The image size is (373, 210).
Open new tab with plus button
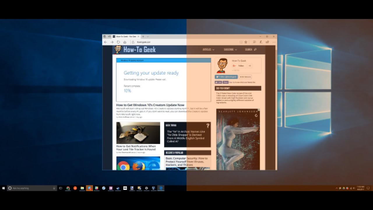(x=143, y=36)
